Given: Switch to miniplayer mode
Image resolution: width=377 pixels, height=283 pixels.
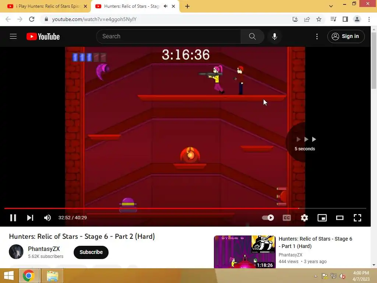Looking at the screenshot, I should coord(322,218).
